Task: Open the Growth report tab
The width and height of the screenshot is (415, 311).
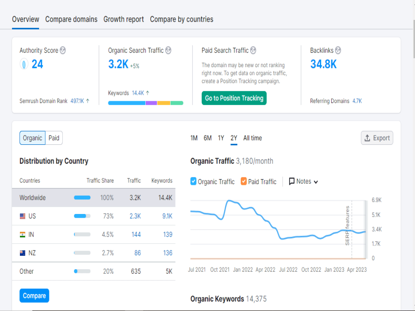Action: click(124, 19)
